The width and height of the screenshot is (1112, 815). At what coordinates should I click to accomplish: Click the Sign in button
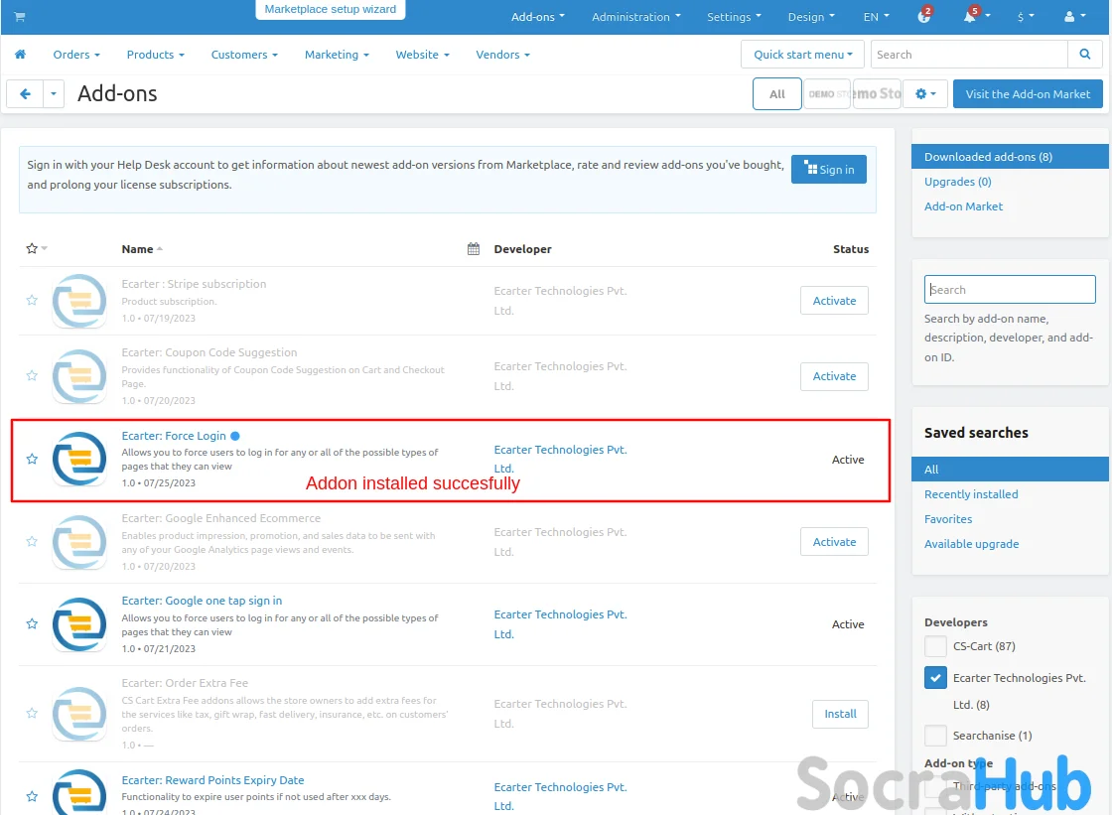coord(828,170)
